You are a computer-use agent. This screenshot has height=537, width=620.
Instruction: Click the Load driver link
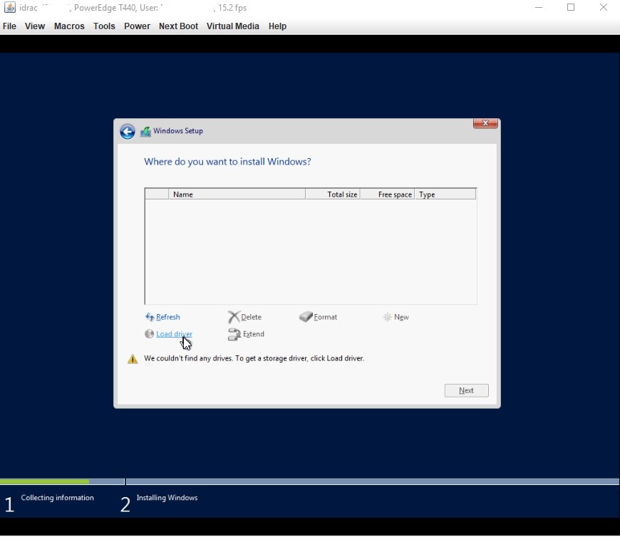pos(173,334)
